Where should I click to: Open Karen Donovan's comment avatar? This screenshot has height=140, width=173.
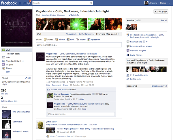(50, 96)
